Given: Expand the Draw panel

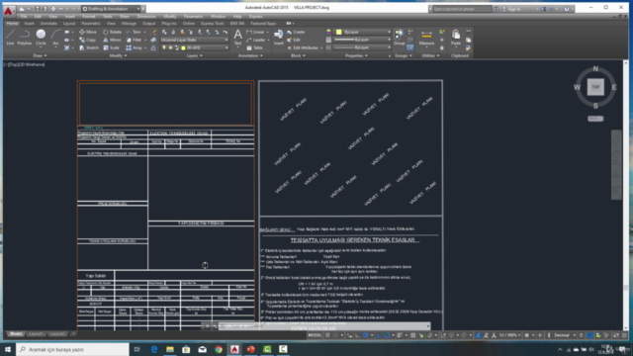Looking at the screenshot, I should pyautogui.click(x=40, y=55).
